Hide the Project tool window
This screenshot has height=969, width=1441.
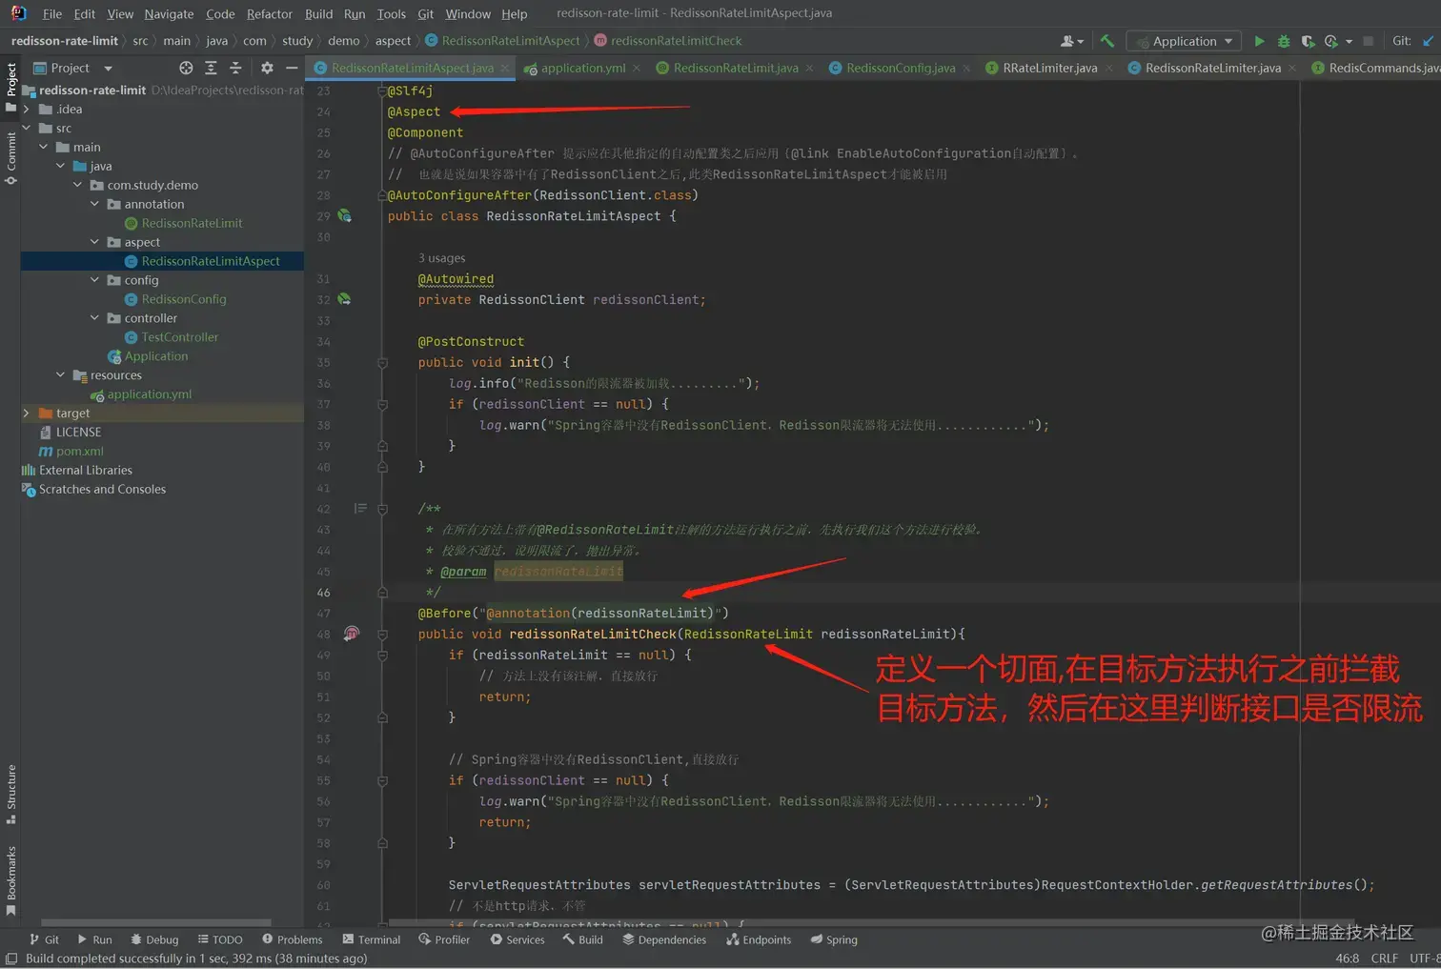pos(292,68)
